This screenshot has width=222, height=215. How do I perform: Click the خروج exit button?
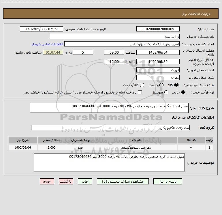pyautogui.click(x=47, y=182)
